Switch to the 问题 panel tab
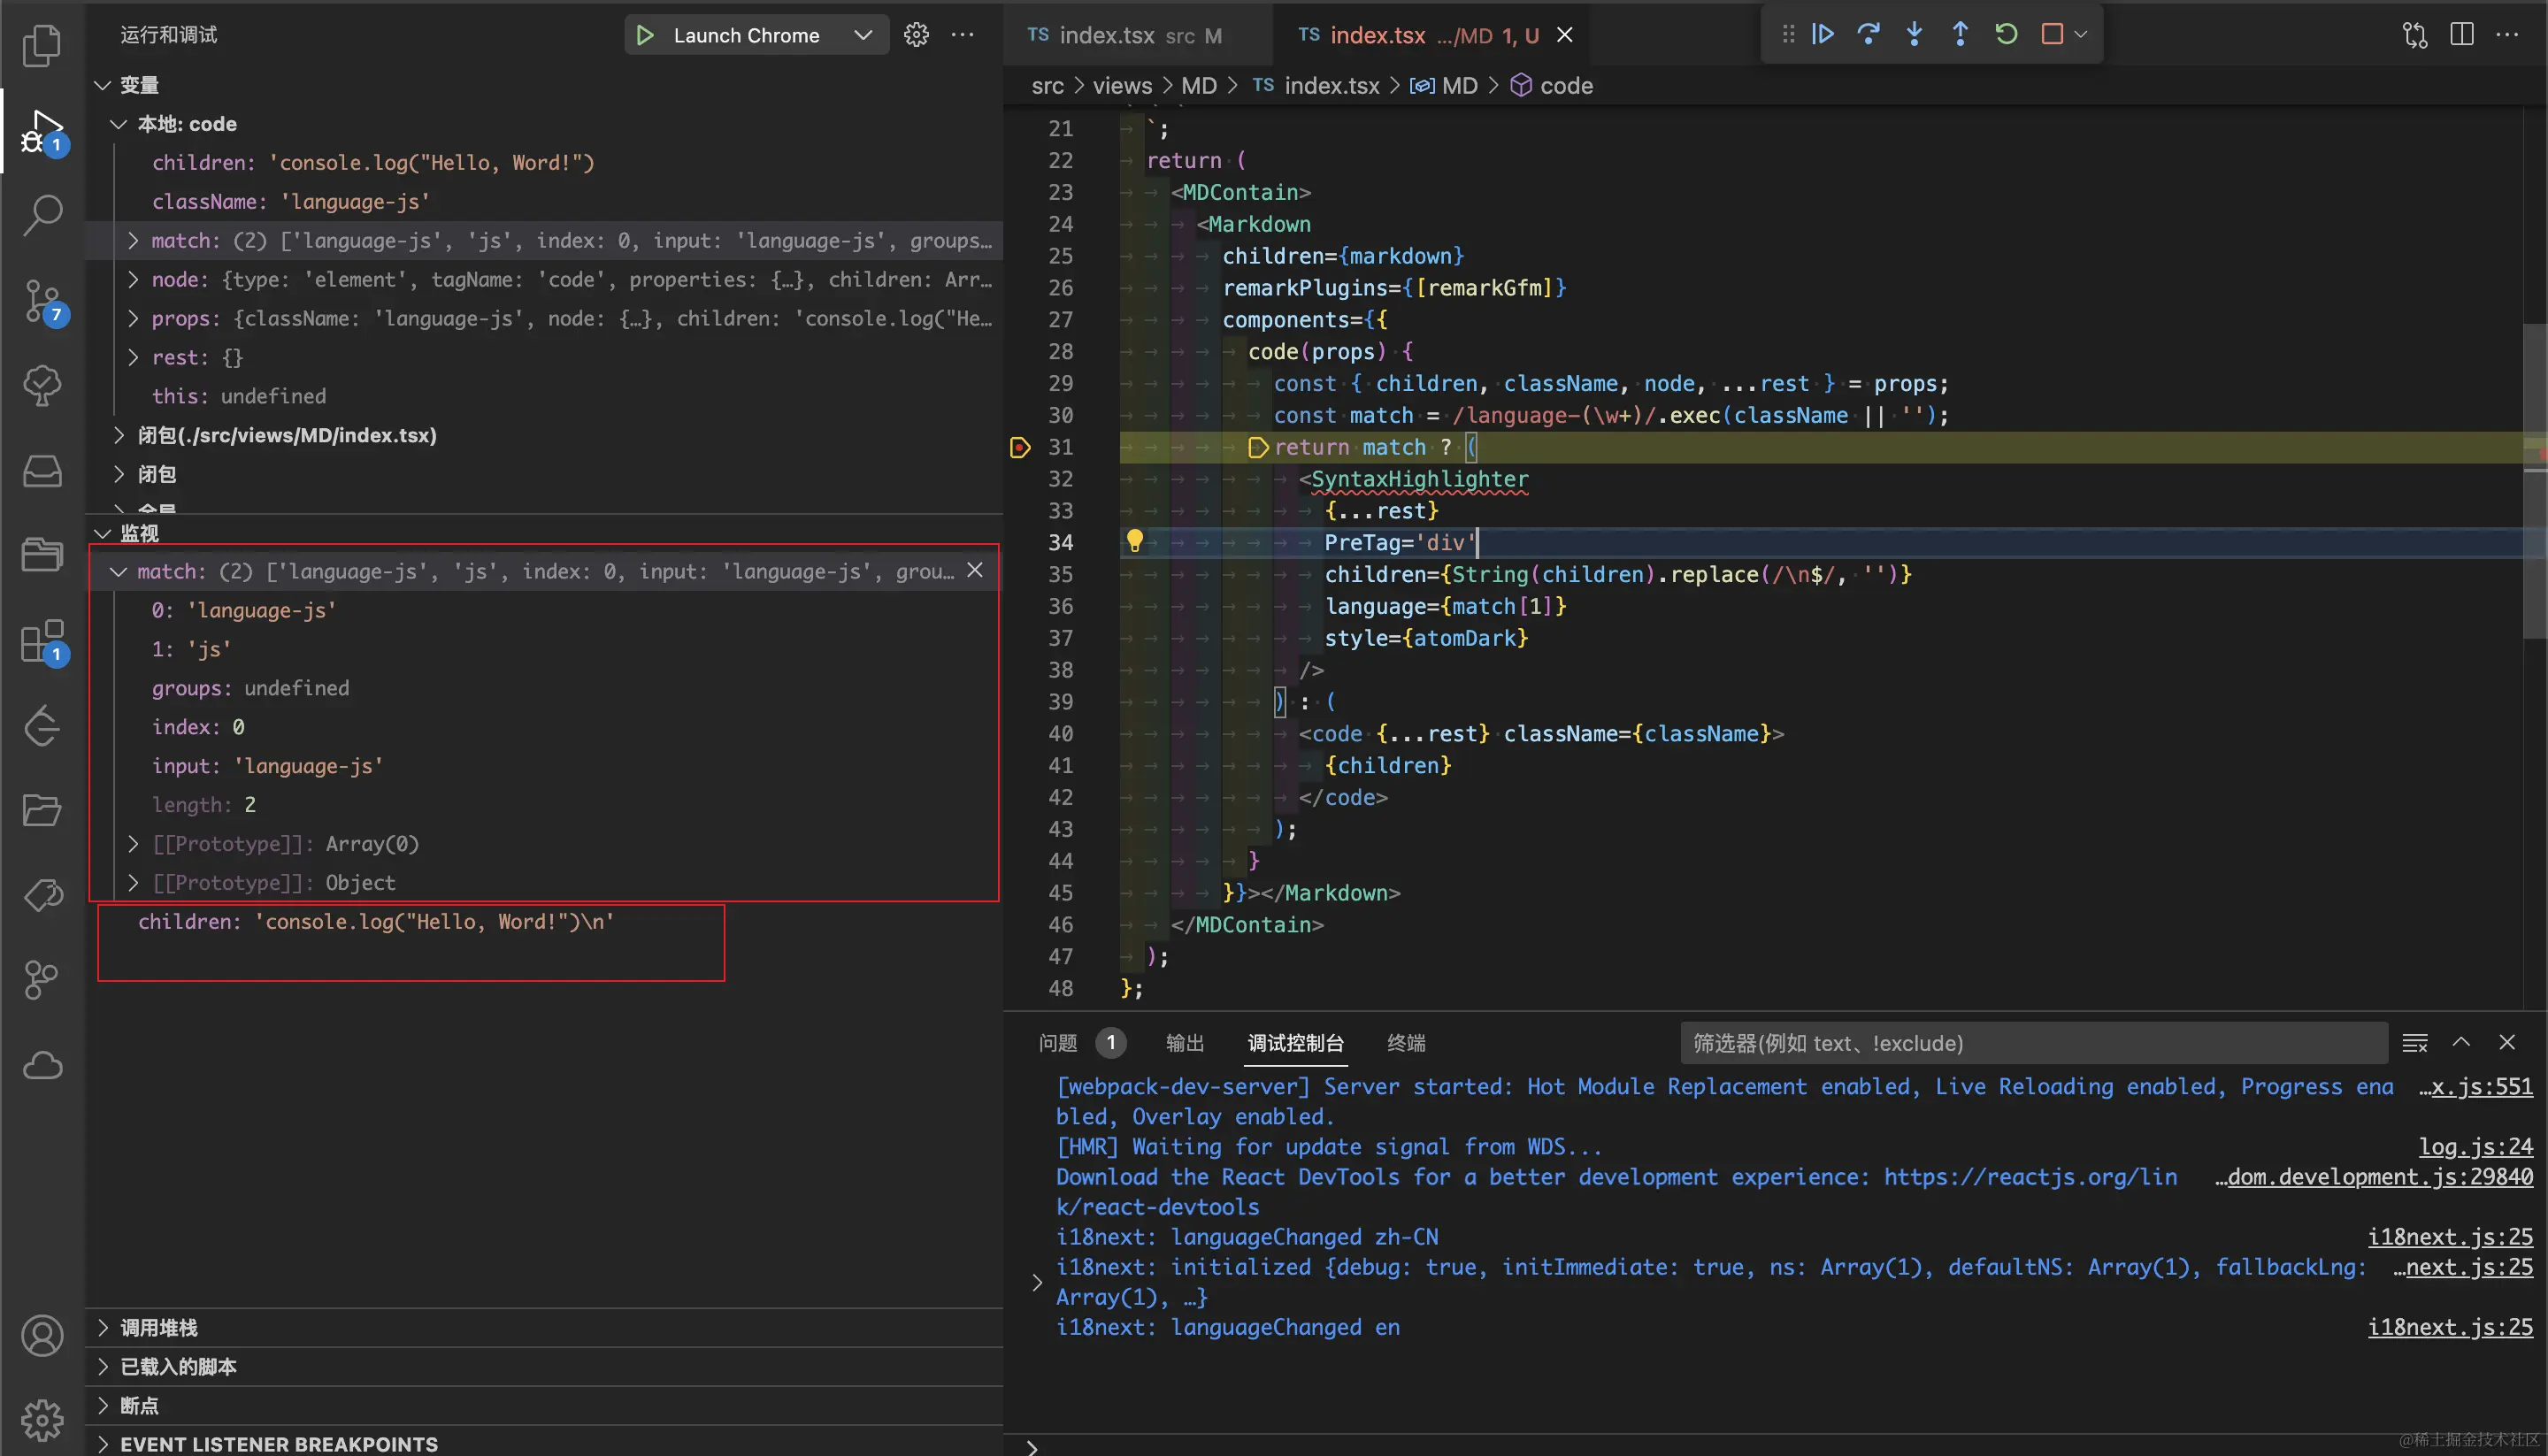This screenshot has height=1456, width=2548. click(x=1058, y=1043)
